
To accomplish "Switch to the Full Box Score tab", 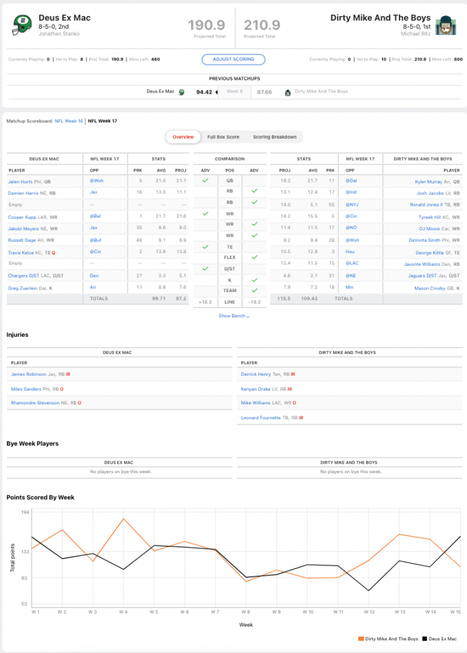I will (223, 137).
